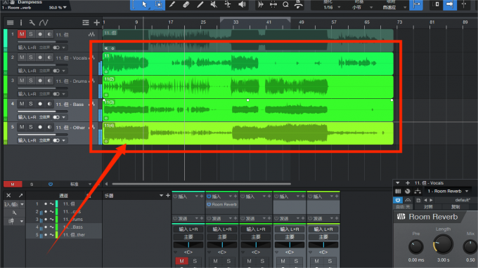Click the horizontal arrangement scrollbar
The height and width of the screenshot is (268, 478).
201,184
